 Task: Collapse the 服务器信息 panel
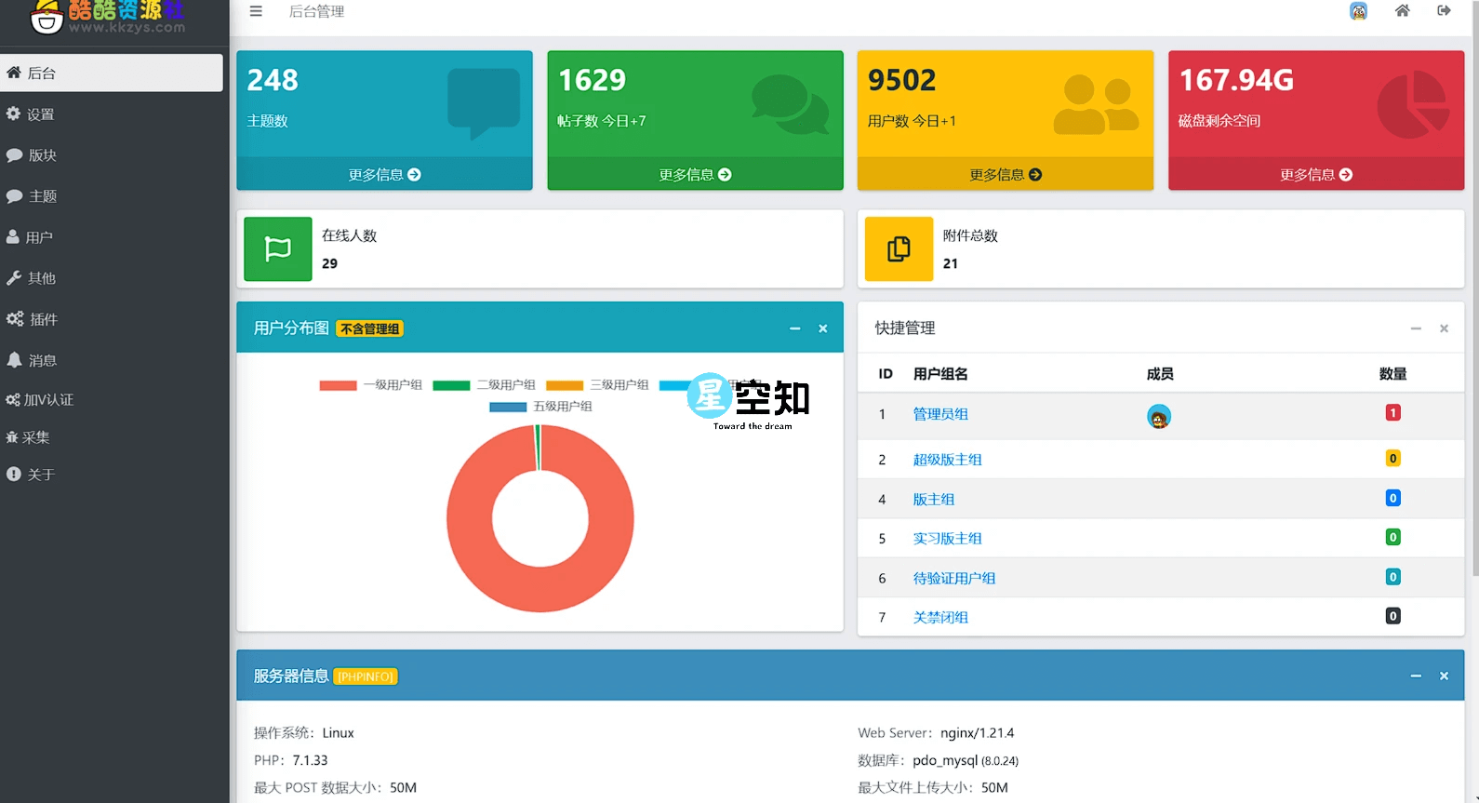(1416, 676)
